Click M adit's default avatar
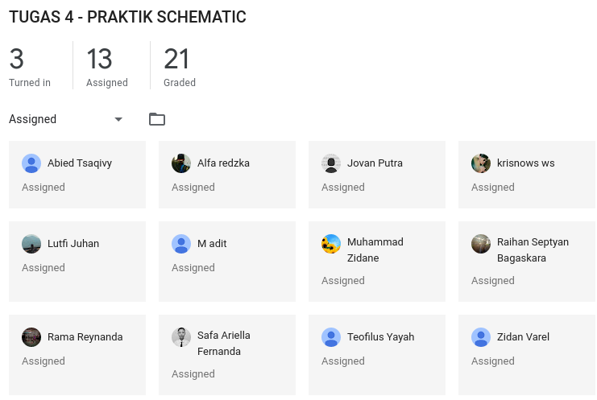Screen dimensions: 597x400 click(181, 244)
